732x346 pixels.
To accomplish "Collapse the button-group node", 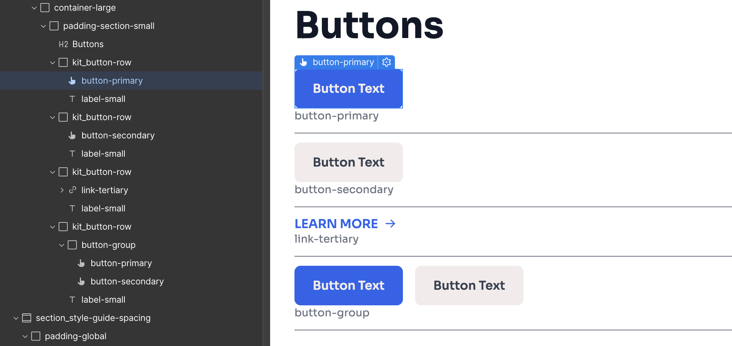I will (x=62, y=245).
